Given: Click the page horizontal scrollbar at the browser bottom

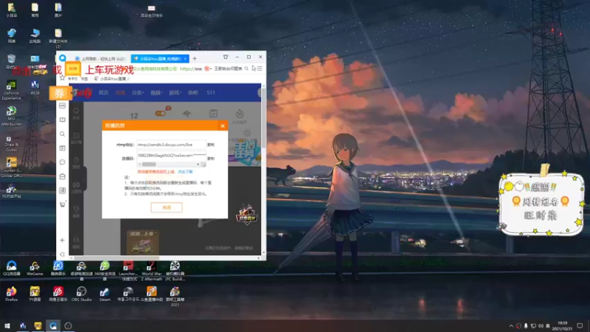Looking at the screenshot, I should 117,258.
